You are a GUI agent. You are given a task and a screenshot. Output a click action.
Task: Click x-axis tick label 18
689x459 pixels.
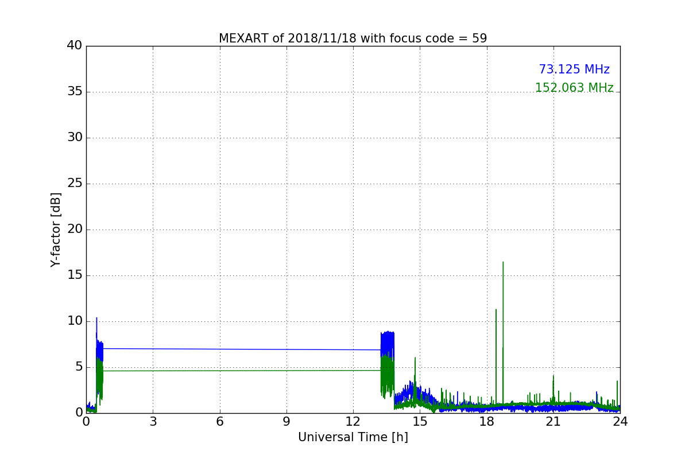pyautogui.click(x=486, y=421)
